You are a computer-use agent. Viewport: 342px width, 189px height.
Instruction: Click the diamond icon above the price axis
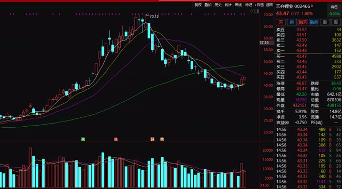coord(251,11)
